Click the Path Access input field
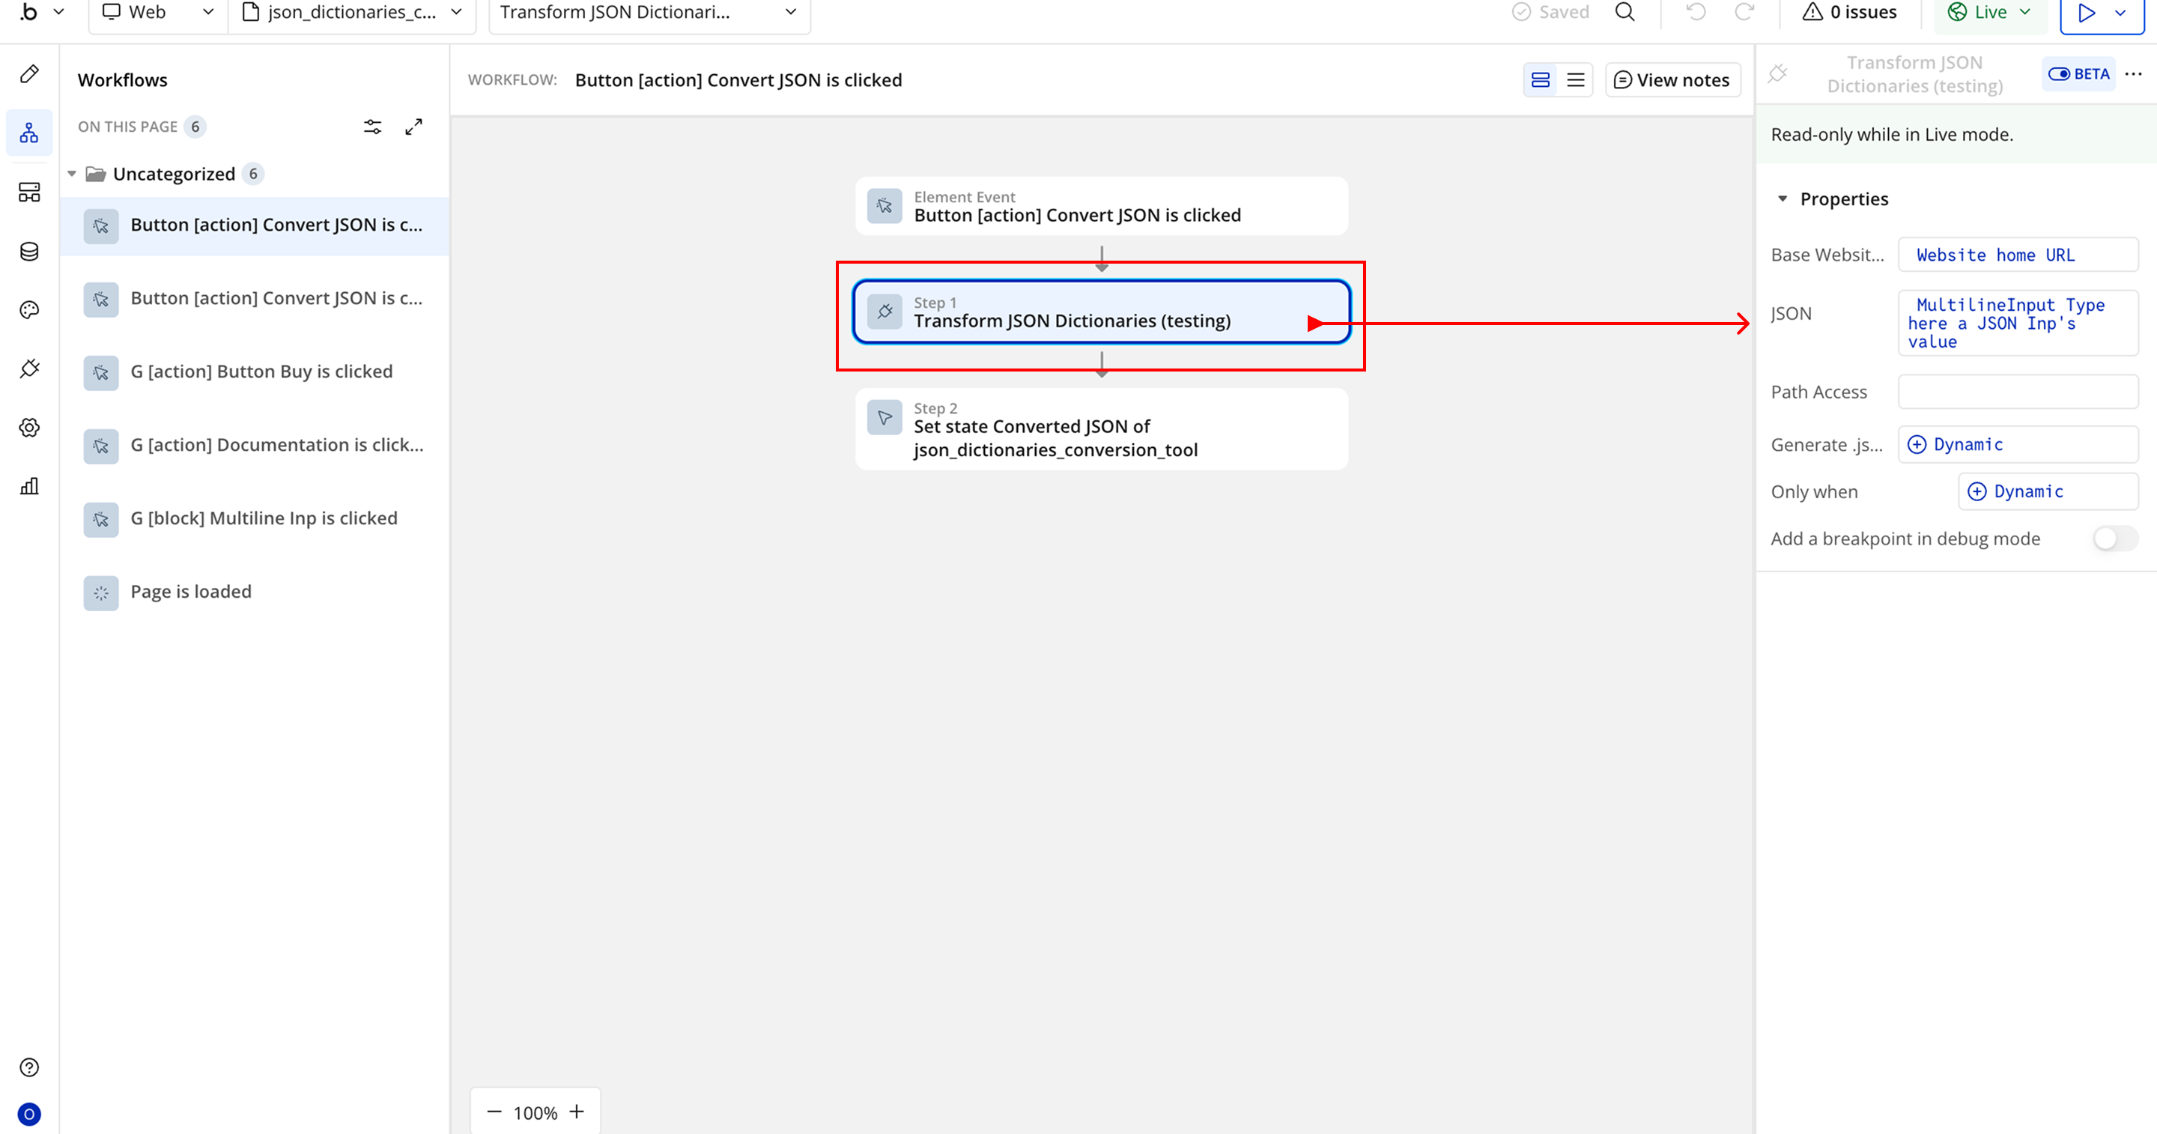Viewport: 2157px width, 1134px height. pyautogui.click(x=2017, y=392)
